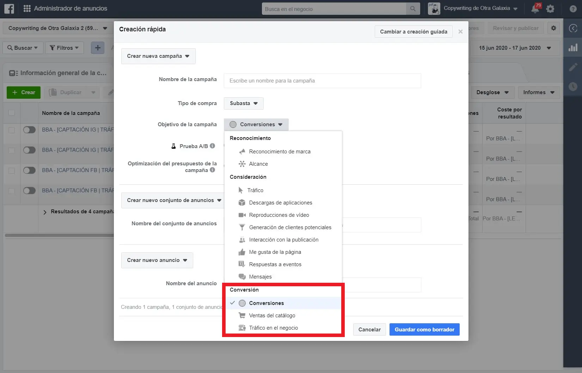Open the Informes dropdown

(539, 92)
